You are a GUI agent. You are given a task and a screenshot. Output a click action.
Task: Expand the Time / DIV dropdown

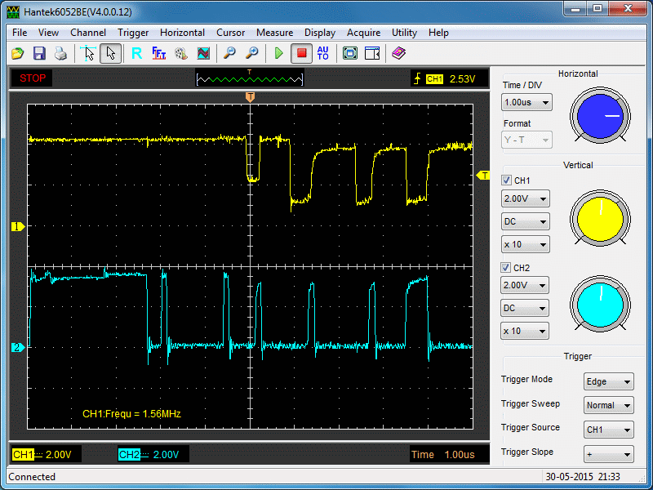(526, 103)
